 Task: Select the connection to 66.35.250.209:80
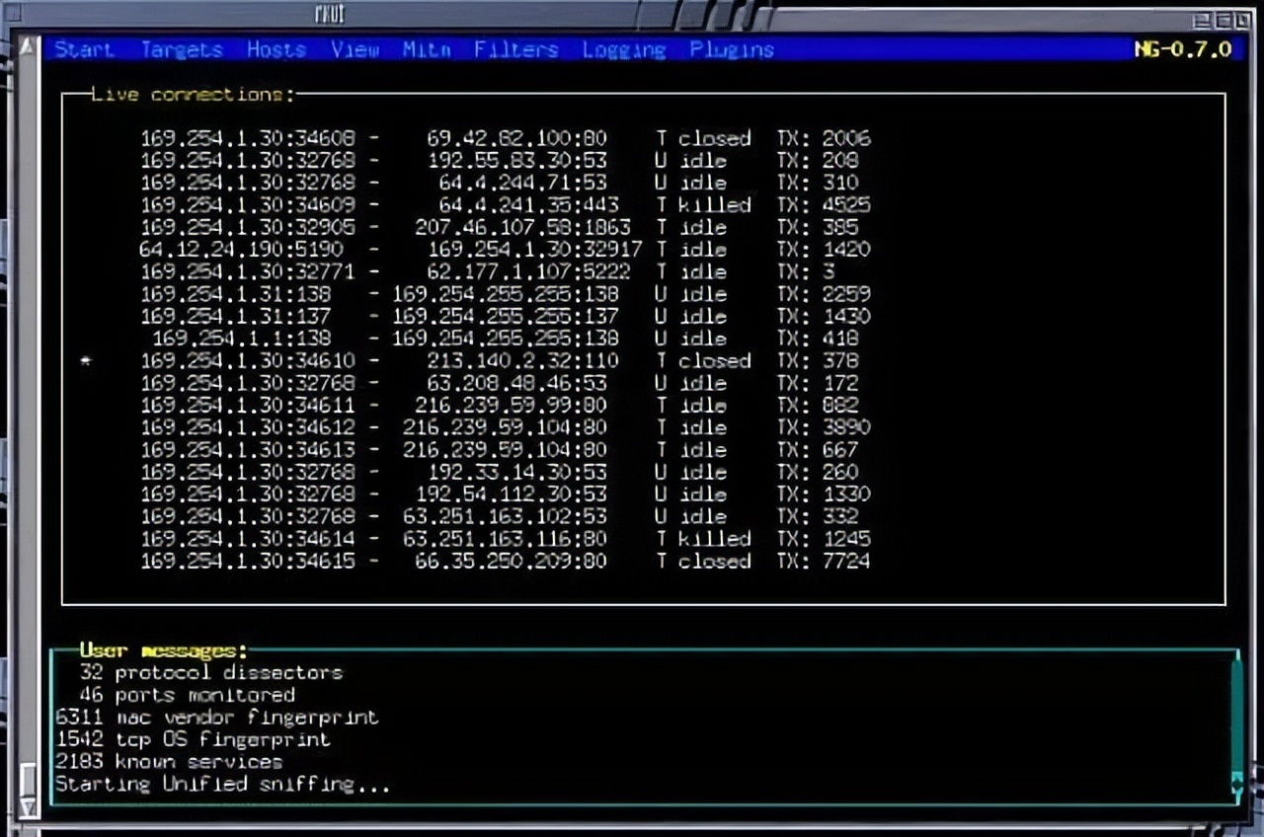[505, 561]
